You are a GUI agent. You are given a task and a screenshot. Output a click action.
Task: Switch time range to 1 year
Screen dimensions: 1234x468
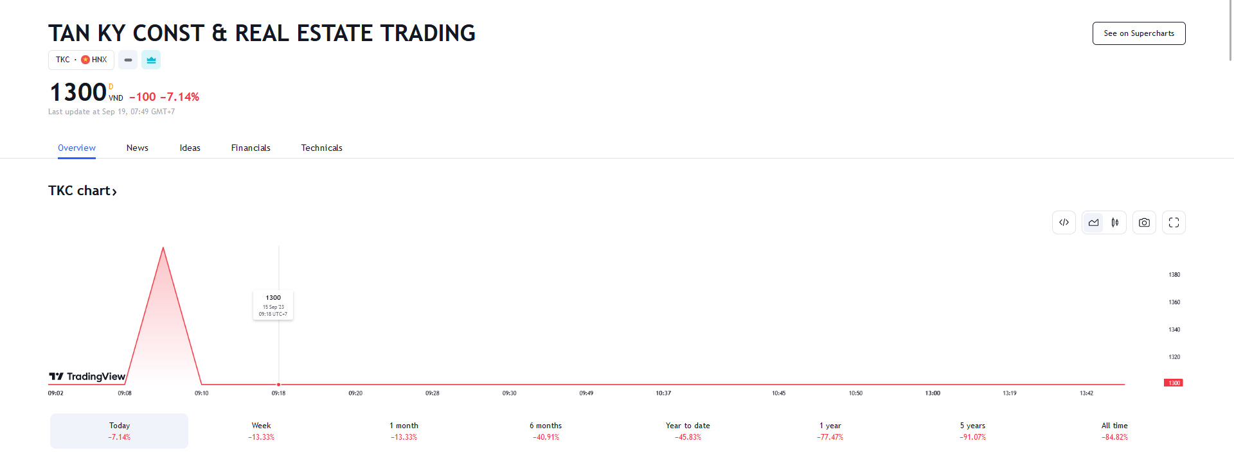click(830, 431)
